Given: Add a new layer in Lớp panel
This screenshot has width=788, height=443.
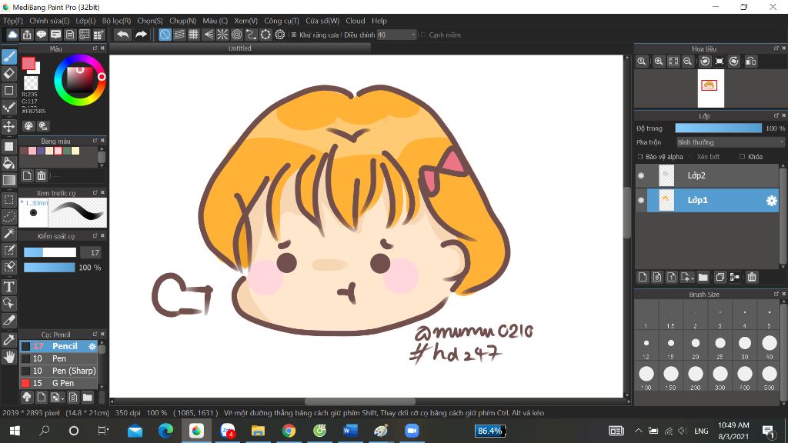Looking at the screenshot, I should coord(643,277).
